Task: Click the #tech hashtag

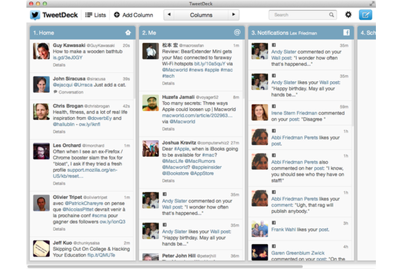Action: [168, 76]
